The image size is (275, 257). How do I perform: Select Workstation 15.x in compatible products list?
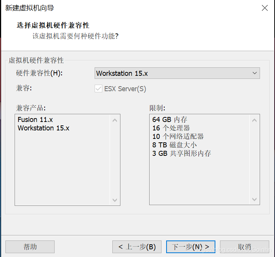[43, 128]
